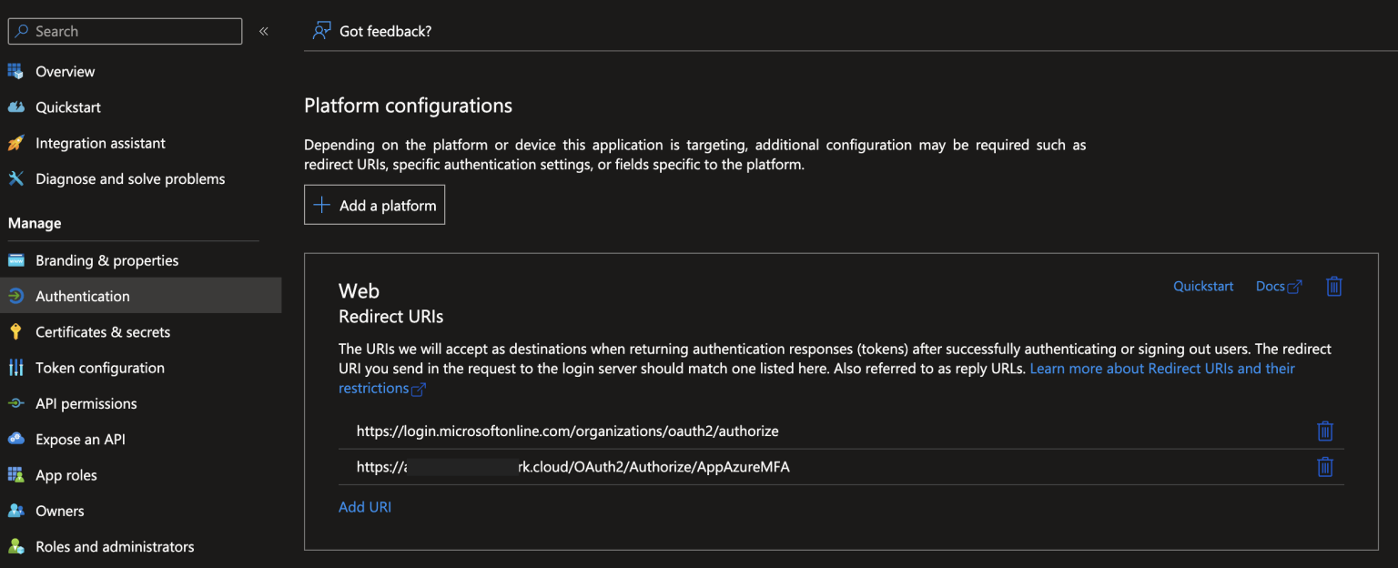Select Roles and administrators entry

pyautogui.click(x=115, y=546)
